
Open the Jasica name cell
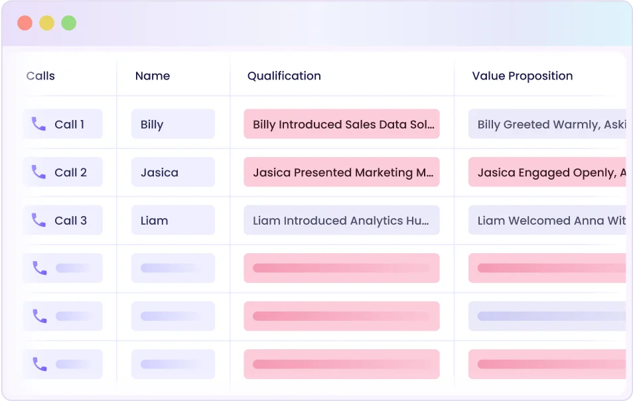tap(173, 172)
